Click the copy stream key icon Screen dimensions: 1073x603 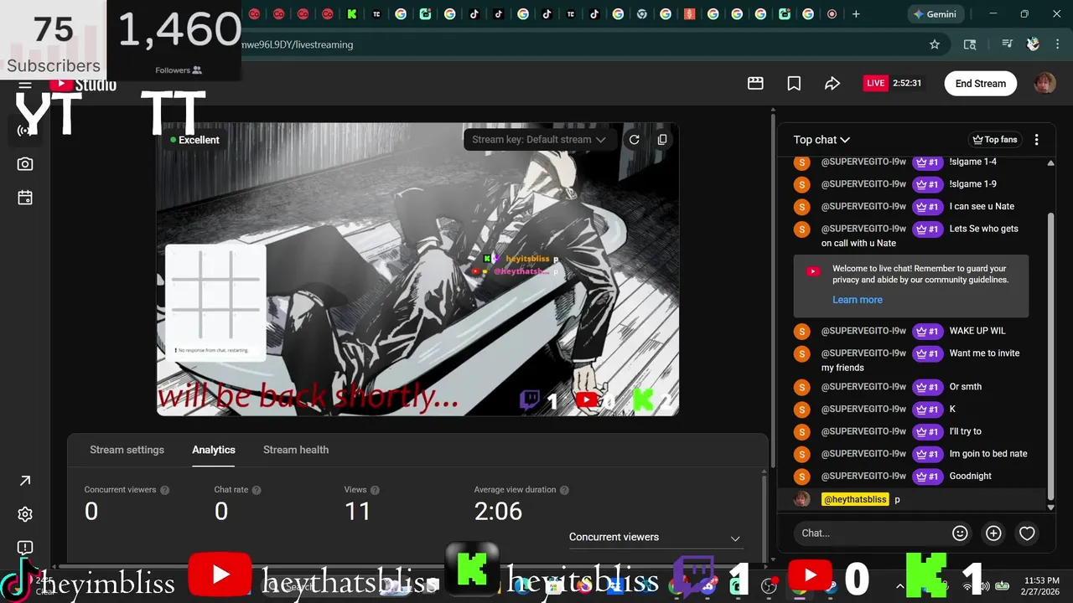[x=662, y=140]
